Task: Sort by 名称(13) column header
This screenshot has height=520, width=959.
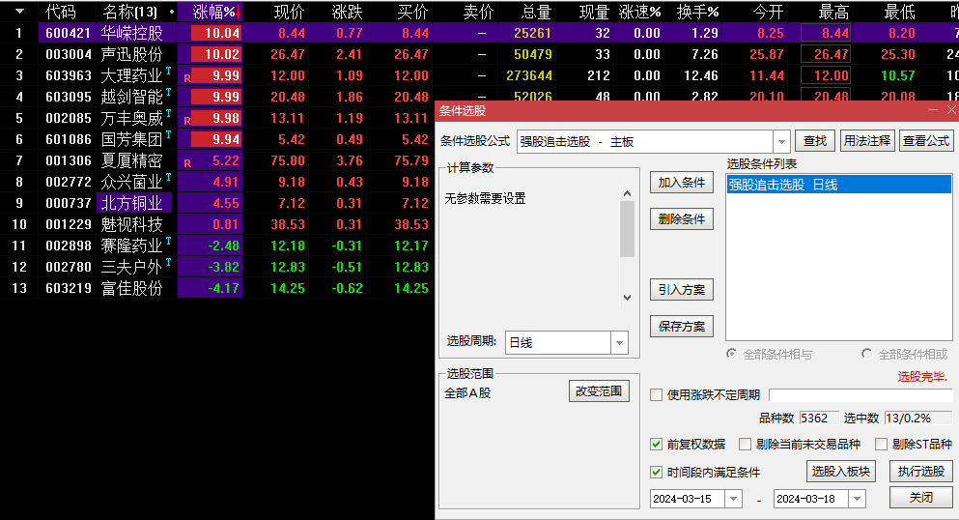Action: (x=130, y=11)
